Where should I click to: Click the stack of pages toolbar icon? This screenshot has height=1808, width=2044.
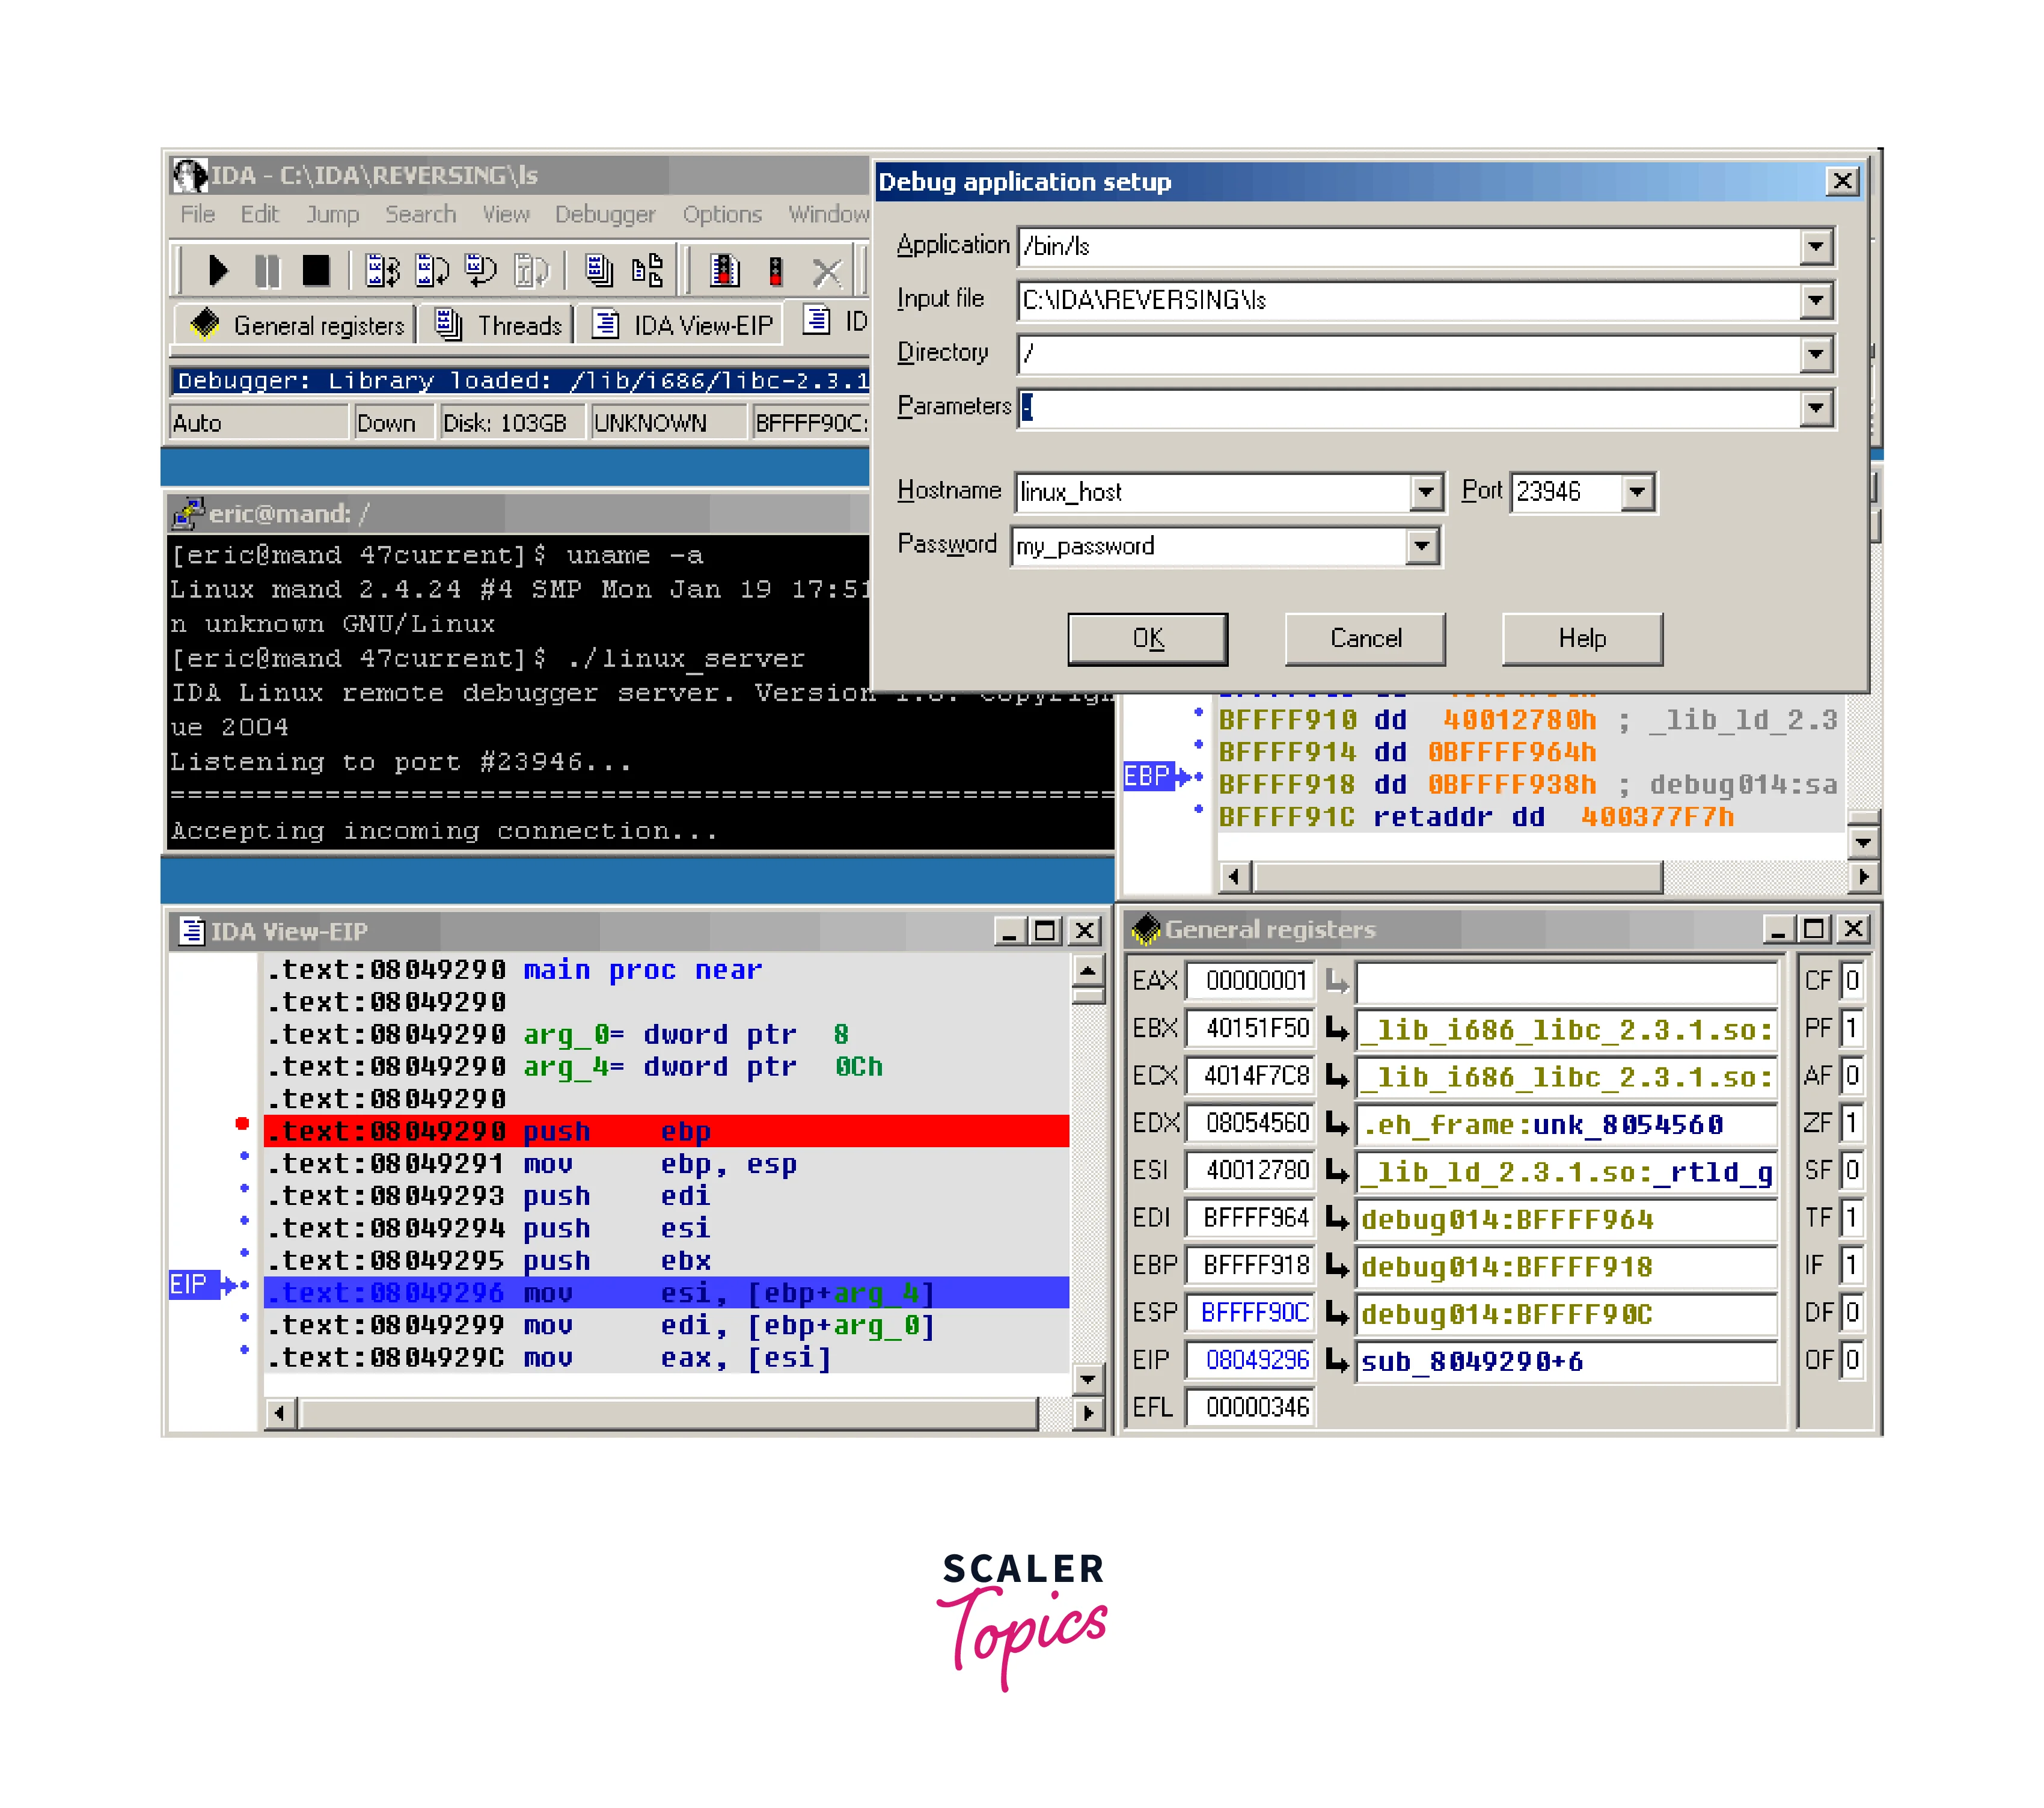pos(598,271)
